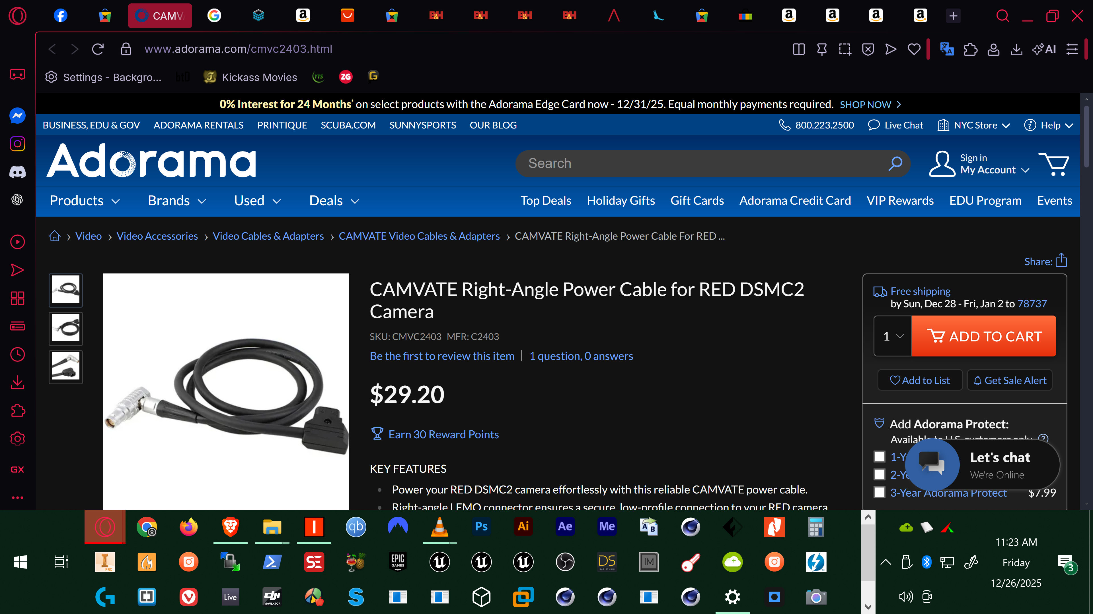Open the quantity dropdown next to Add to Cart

[893, 336]
